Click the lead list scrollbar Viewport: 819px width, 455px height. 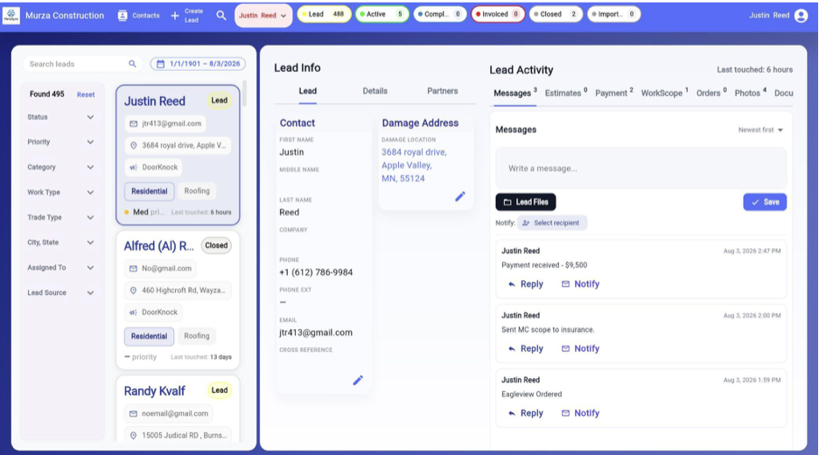(244, 94)
